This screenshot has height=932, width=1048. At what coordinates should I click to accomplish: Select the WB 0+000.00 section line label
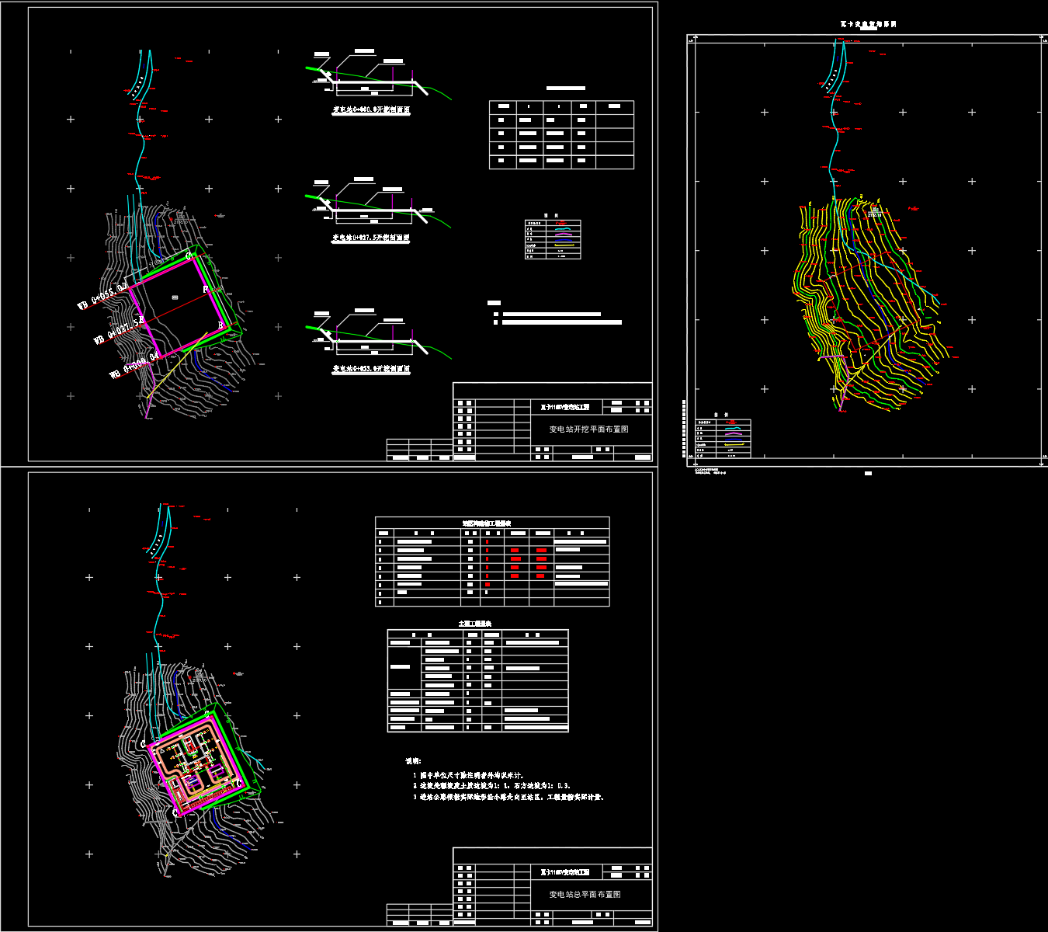134,365
